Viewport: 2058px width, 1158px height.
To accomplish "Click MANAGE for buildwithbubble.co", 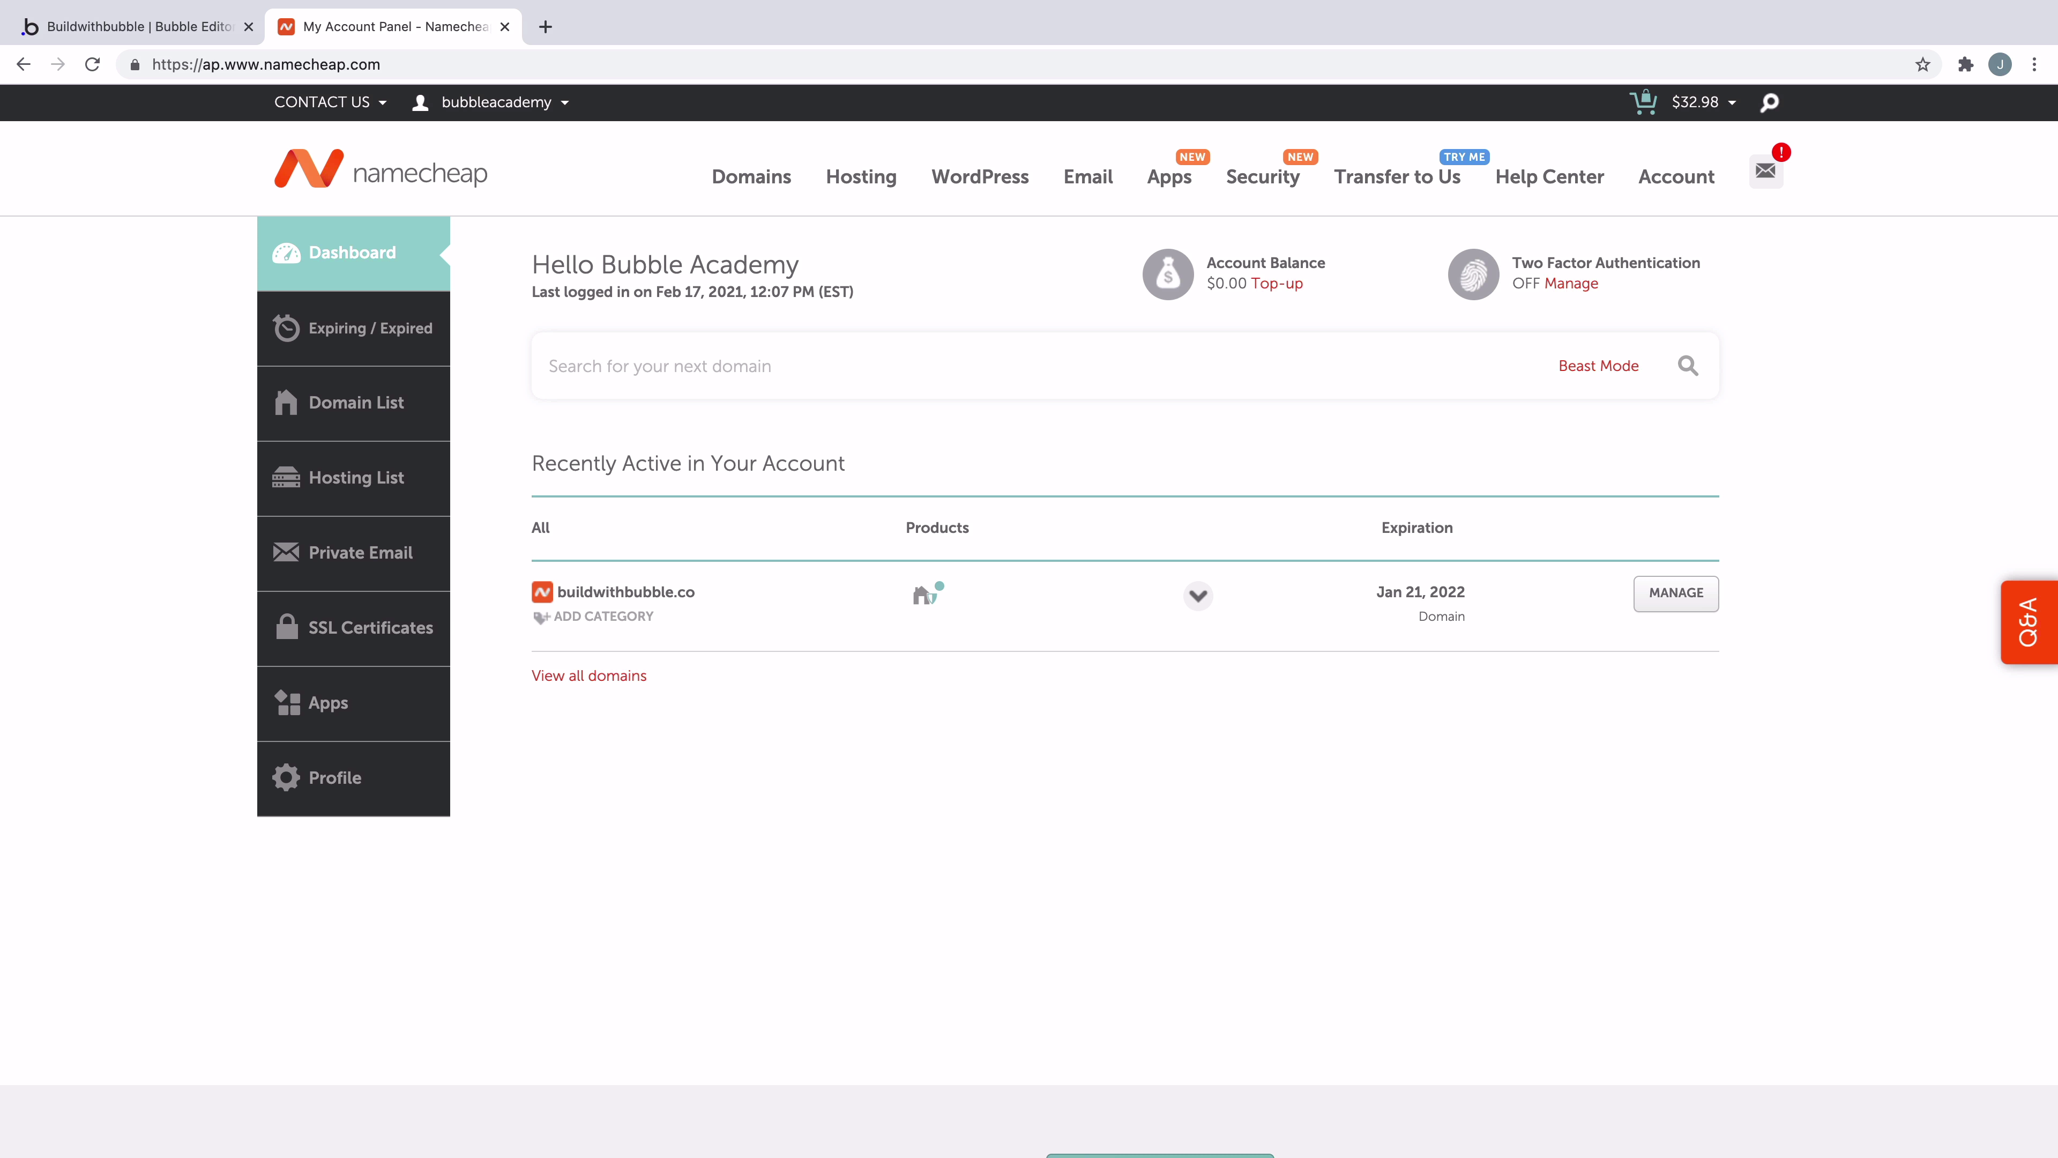I will (x=1675, y=593).
